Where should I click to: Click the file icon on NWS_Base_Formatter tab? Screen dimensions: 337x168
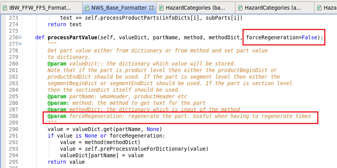[87, 8]
